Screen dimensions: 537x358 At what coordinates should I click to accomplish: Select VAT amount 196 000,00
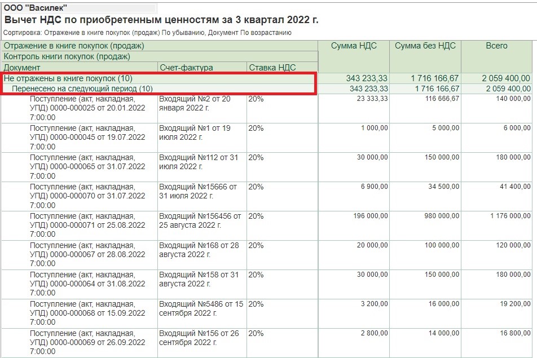click(371, 216)
